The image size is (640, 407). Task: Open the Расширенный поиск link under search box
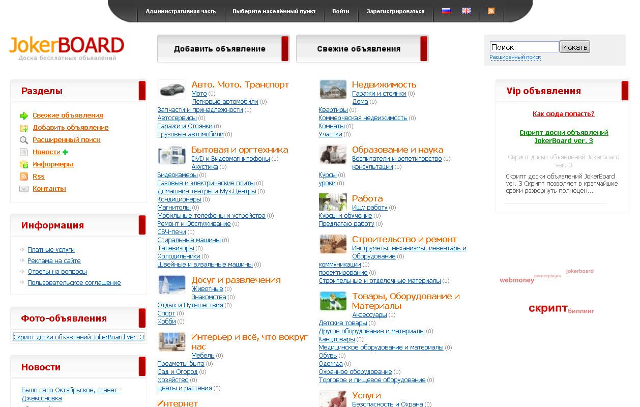pos(515,57)
